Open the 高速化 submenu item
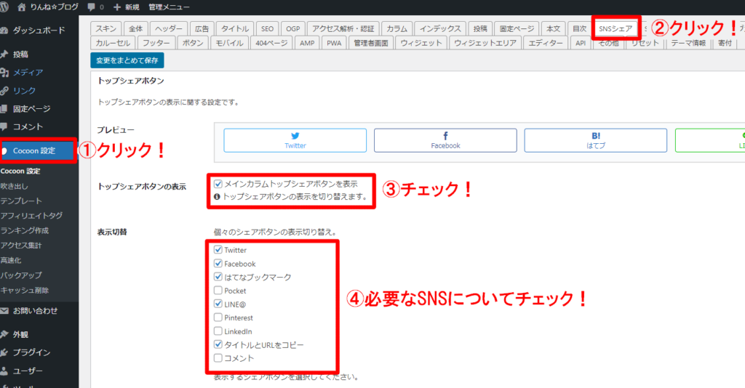The image size is (745, 388). pos(11,260)
